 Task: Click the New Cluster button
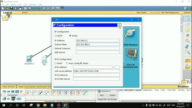(141, 13)
